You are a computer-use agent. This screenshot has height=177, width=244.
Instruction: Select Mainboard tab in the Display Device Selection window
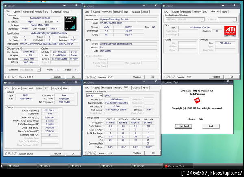pos(186,12)
